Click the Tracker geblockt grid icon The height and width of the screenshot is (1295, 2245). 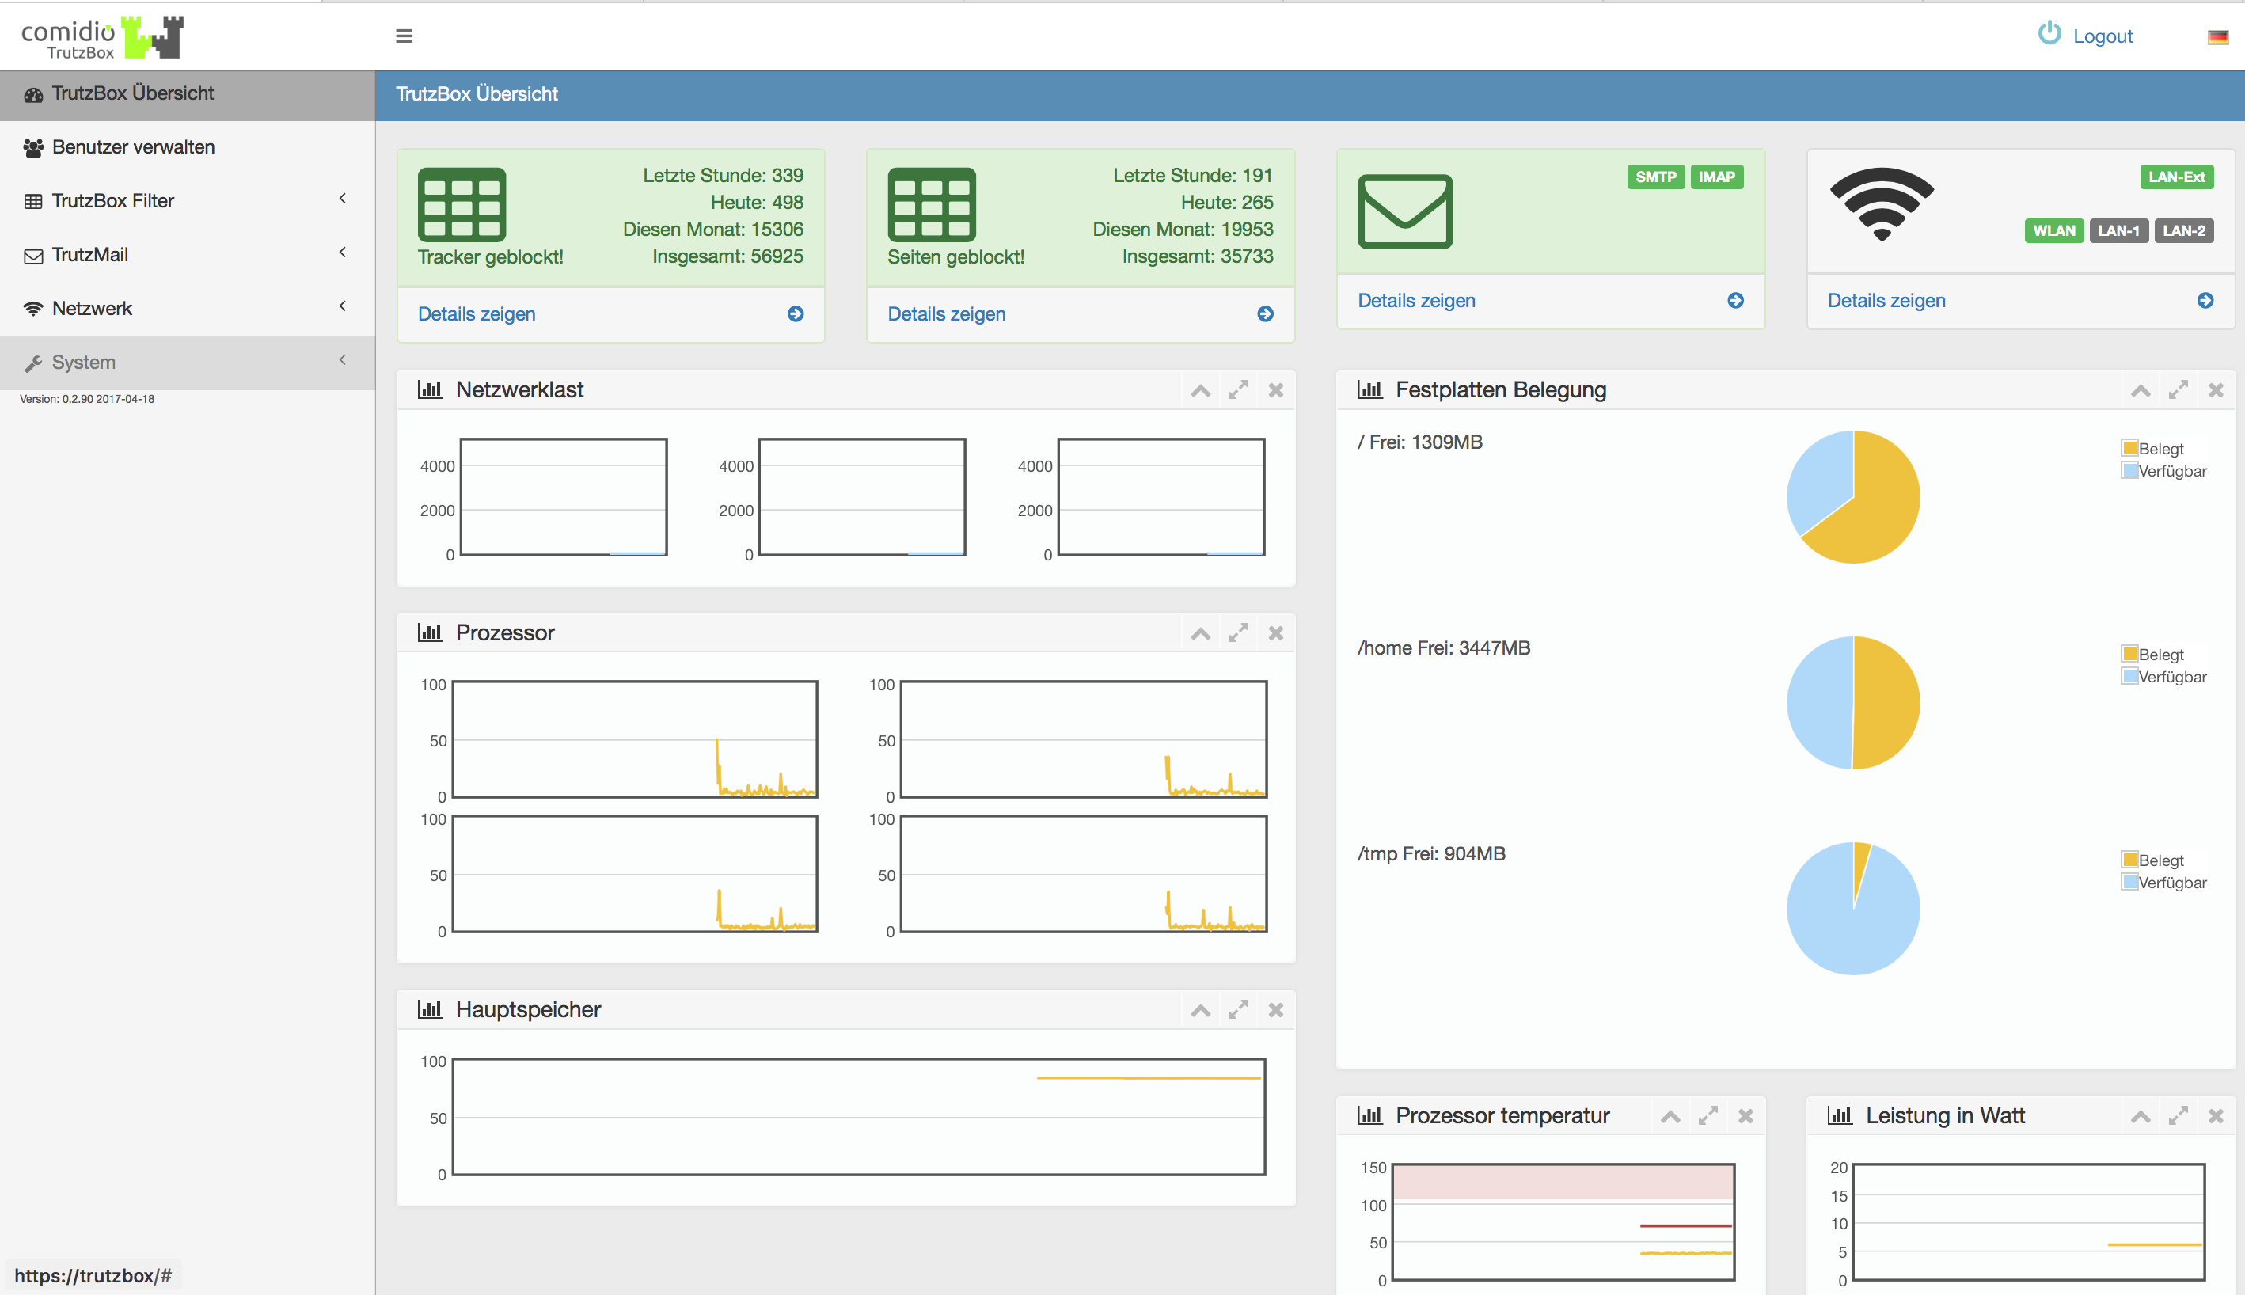(462, 204)
